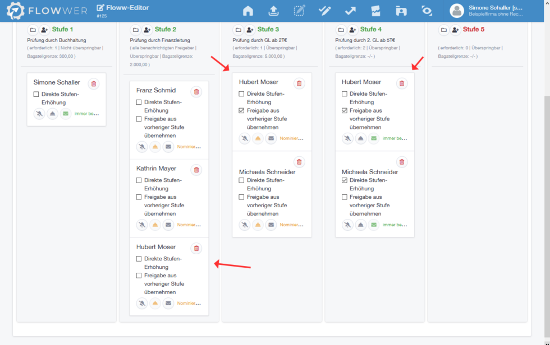Click the upload tray icon in top bar
The width and height of the screenshot is (550, 345).
(x=274, y=11)
